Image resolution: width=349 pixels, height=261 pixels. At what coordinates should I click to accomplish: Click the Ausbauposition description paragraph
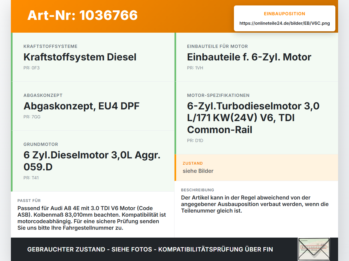(255, 204)
